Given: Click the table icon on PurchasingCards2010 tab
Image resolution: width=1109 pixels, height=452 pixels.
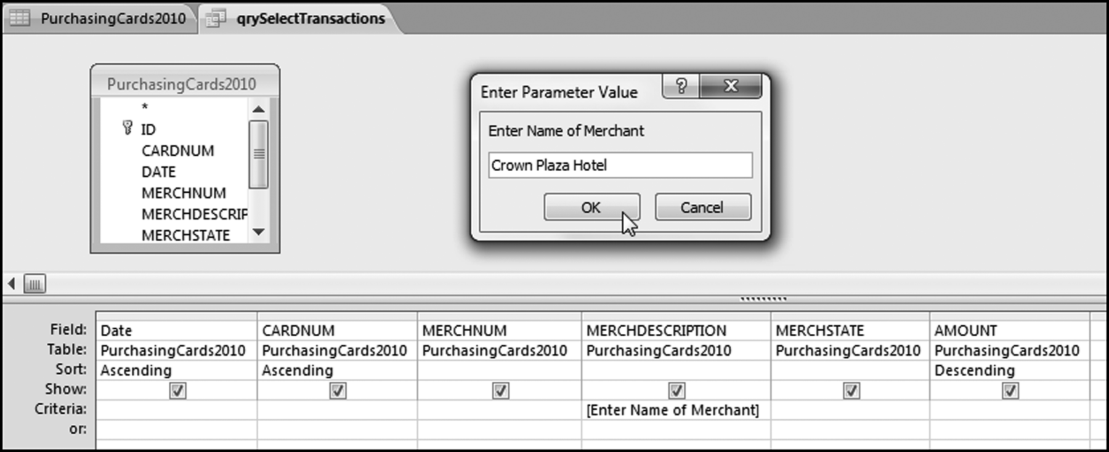Looking at the screenshot, I should click(x=19, y=18).
